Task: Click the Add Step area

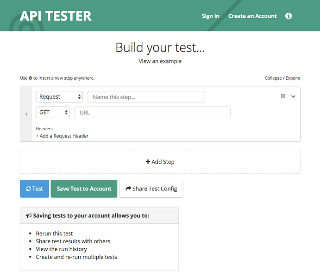Action: pos(160,162)
